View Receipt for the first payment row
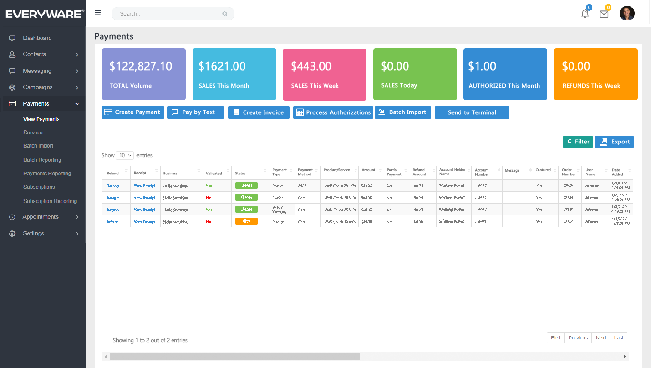This screenshot has height=368, width=651. pos(144,185)
